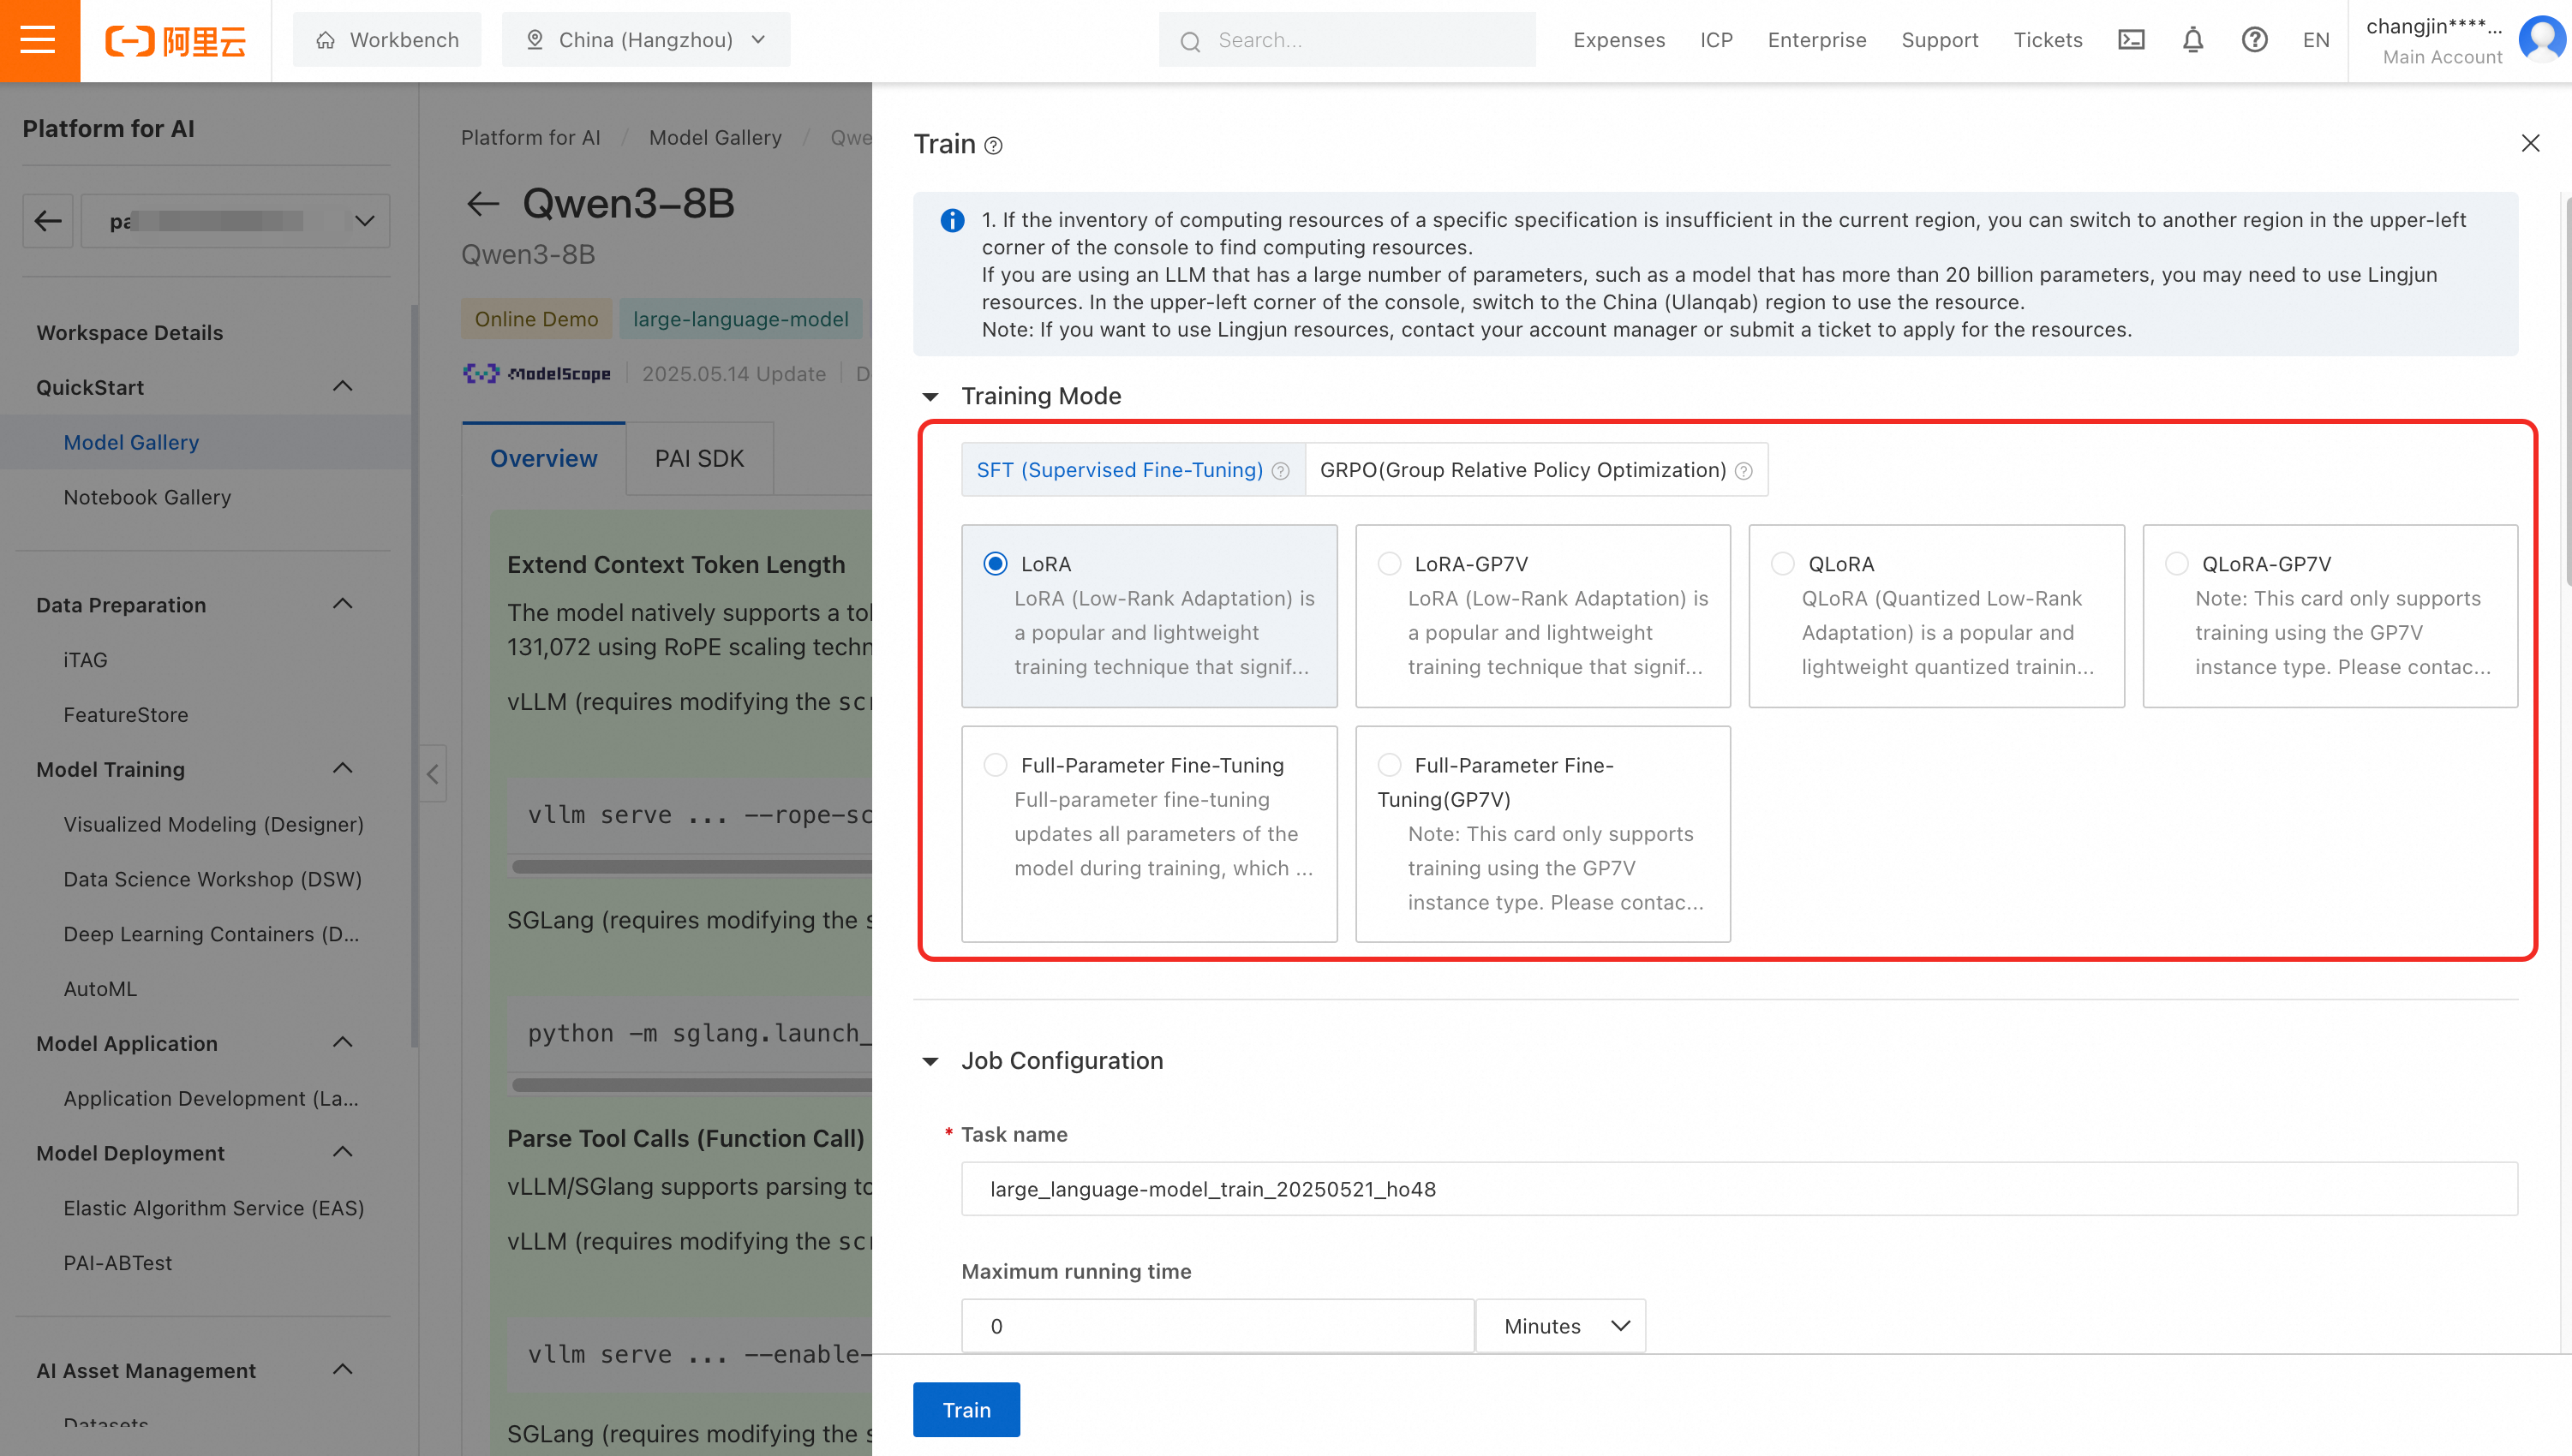Collapse the Model Training sidebar group
Image resolution: width=2572 pixels, height=1456 pixels.
[x=342, y=769]
